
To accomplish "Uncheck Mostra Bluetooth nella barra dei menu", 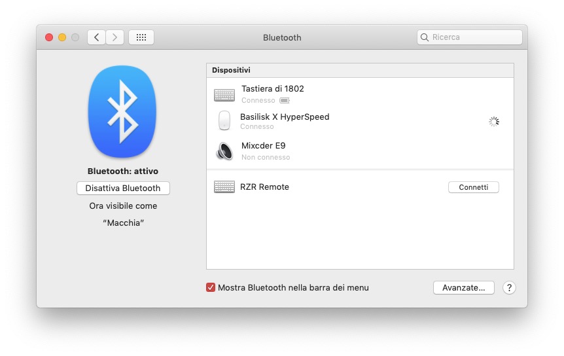I will [211, 287].
